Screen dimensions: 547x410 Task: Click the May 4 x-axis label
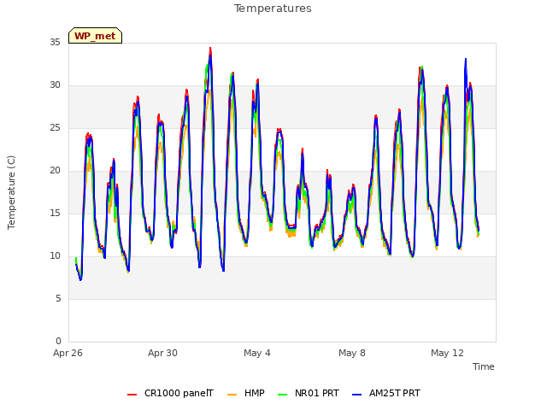tap(257, 353)
